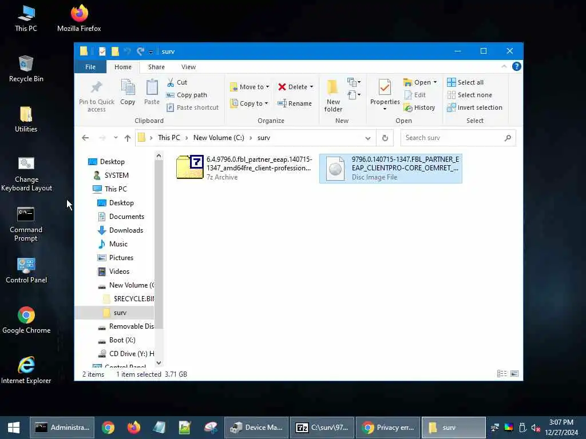
Task: Switch to large icons view icon
Action: [x=514, y=374]
